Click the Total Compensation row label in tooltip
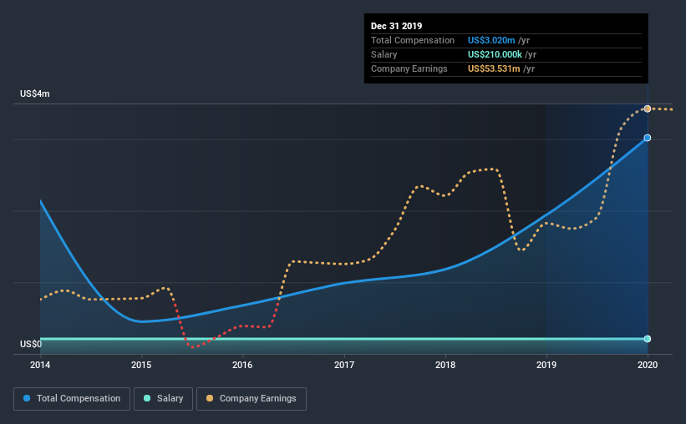Image resolution: width=686 pixels, height=424 pixels. [x=413, y=40]
